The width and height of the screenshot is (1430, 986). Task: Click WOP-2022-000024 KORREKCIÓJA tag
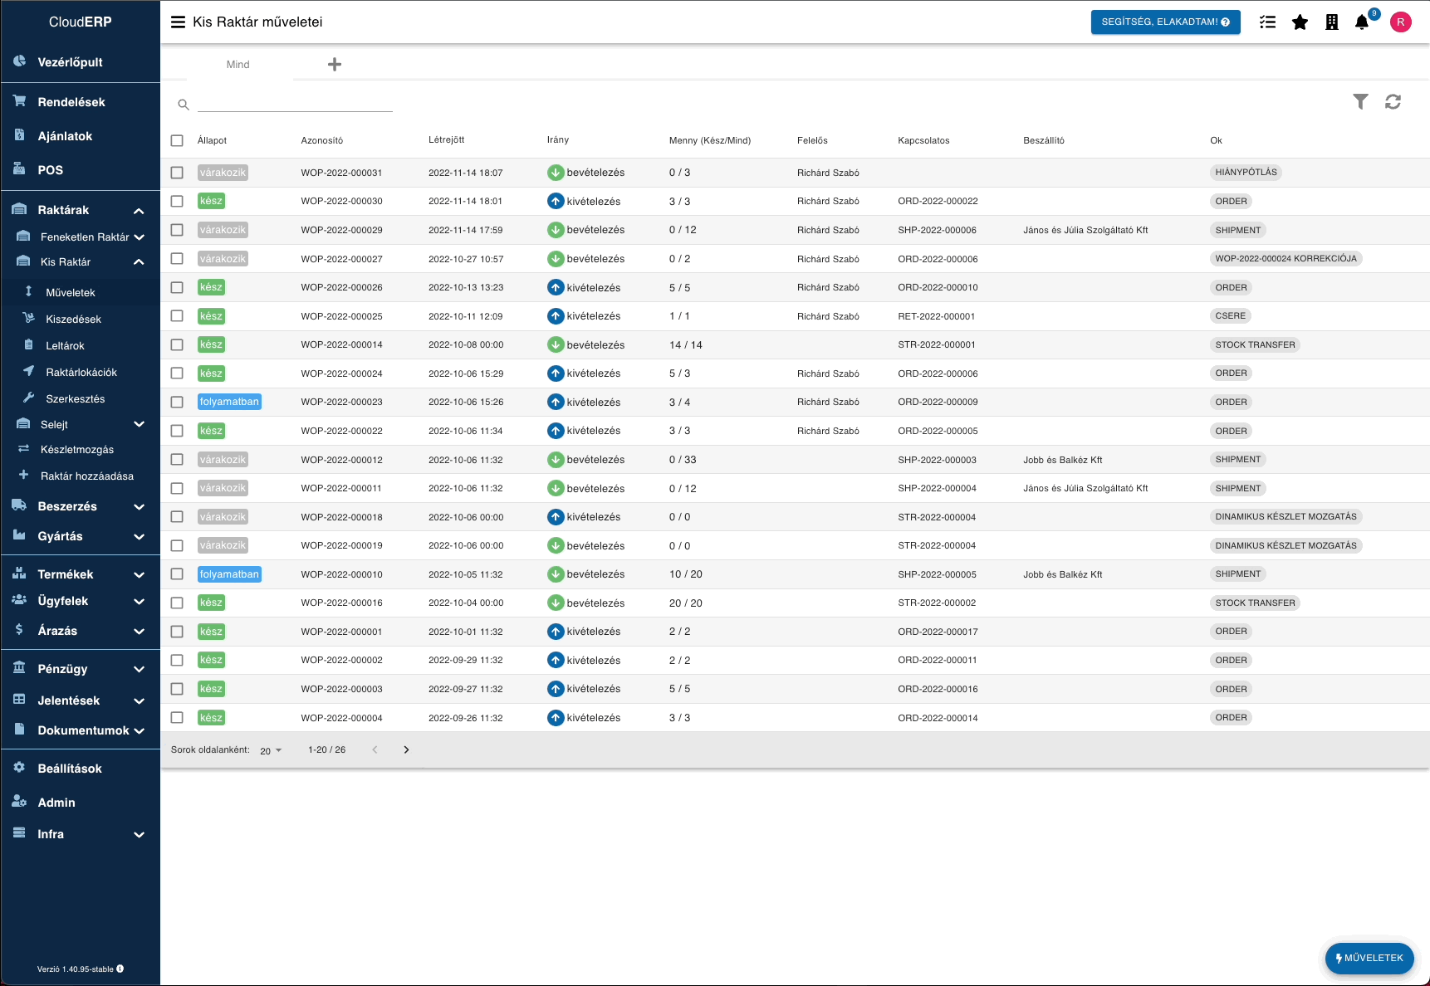1286,259
